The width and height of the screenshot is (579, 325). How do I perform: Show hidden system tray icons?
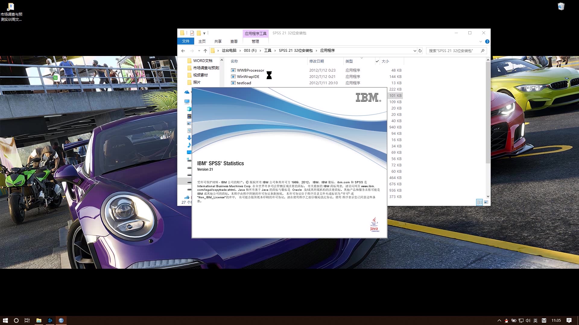499,321
